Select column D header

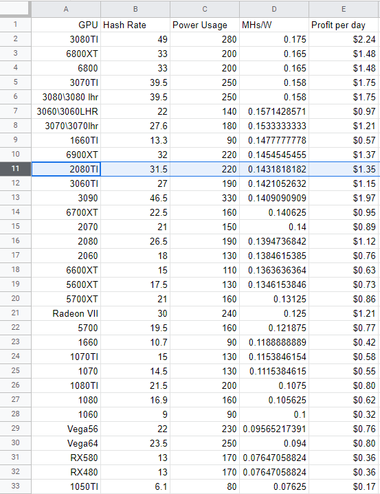tap(273, 9)
